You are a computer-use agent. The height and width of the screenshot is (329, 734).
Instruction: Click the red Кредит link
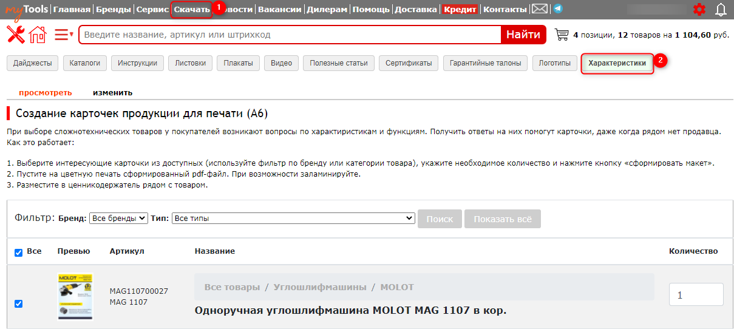click(x=460, y=9)
